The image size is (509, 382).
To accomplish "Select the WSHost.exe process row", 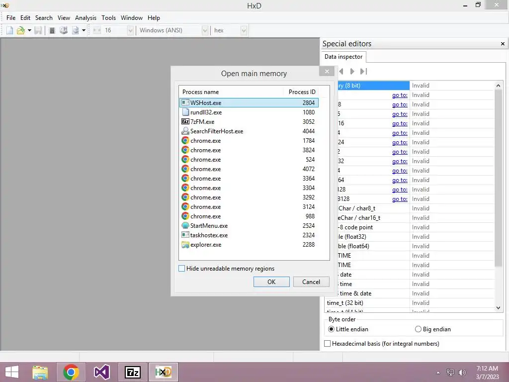I will (x=249, y=102).
